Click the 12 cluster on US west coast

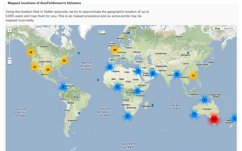pos(34,67)
